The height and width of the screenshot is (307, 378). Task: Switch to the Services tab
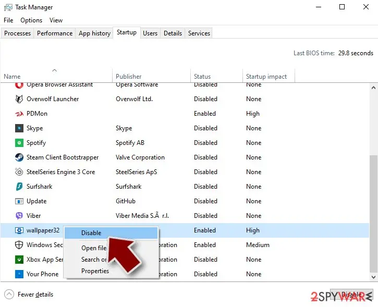point(199,33)
